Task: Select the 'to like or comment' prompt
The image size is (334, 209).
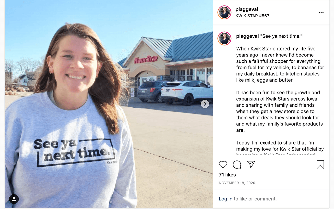Action: pos(255,199)
